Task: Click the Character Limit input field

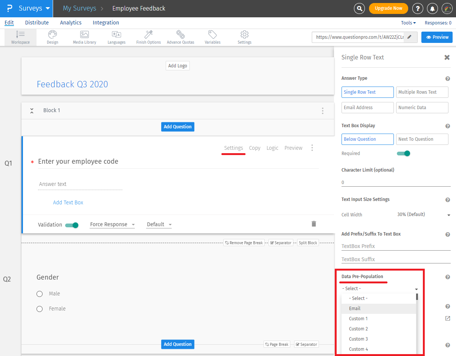Action: (395, 182)
